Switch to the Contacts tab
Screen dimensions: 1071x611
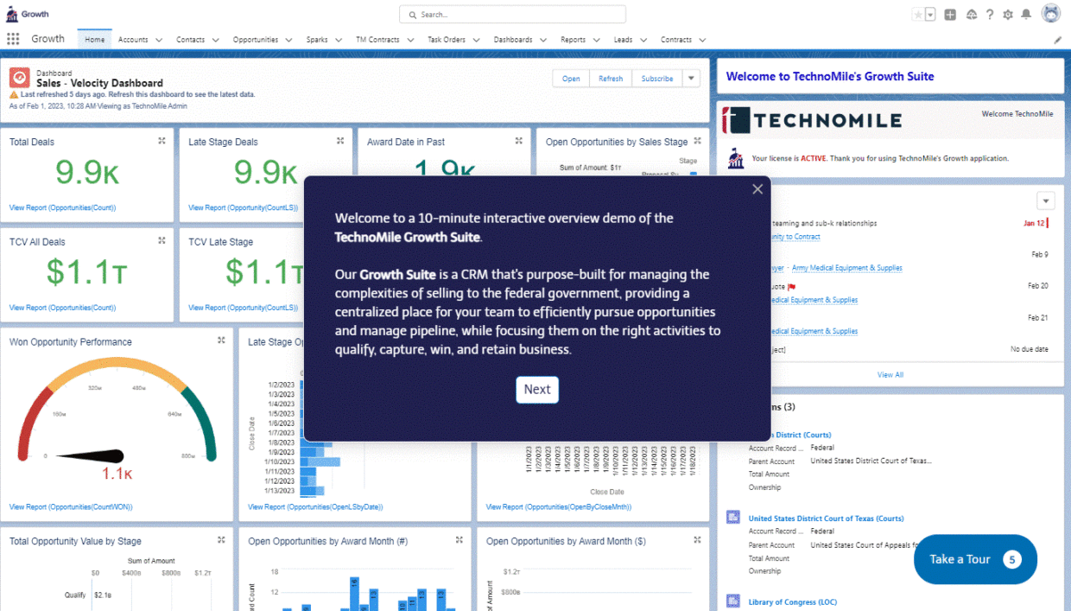pos(191,40)
